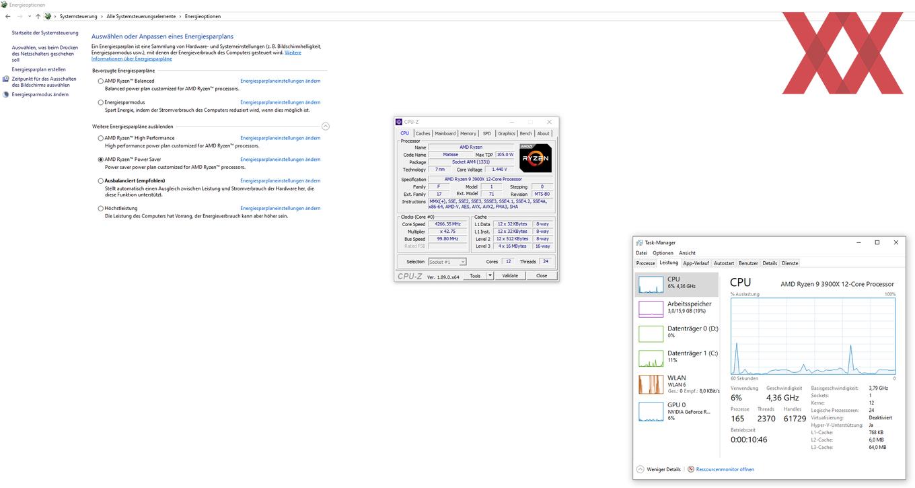
Task: Switch to Details tab in Task-Manager
Action: pos(770,263)
